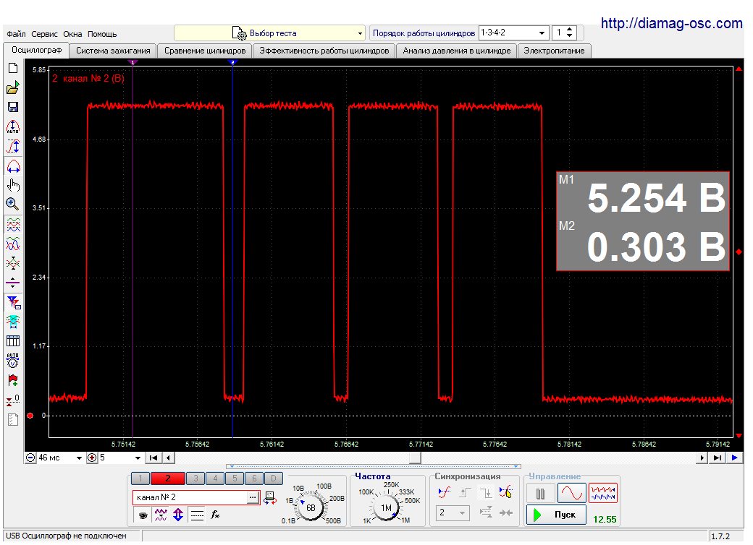Switch to Эффективность работы цилиндров tab
Viewport: 753px width, 545px height.
[324, 51]
